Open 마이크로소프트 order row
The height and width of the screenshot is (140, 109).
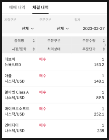pyautogui.click(x=54, y=111)
